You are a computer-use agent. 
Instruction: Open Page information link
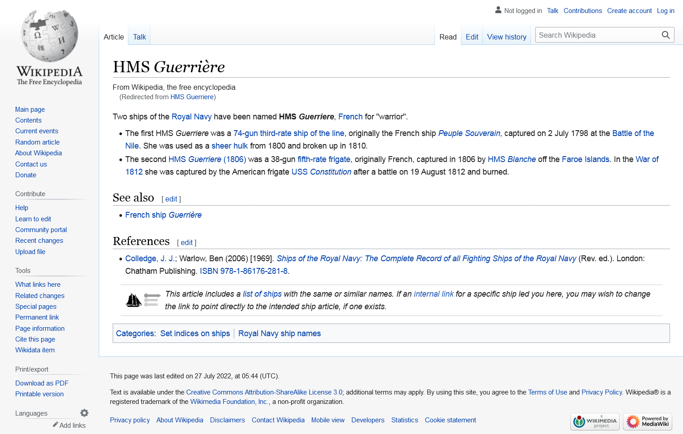point(40,329)
